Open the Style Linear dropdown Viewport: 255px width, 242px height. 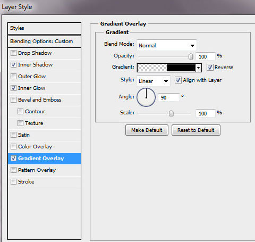[x=154, y=81]
